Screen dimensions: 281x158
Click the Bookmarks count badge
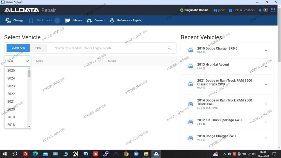[x=57, y=21]
